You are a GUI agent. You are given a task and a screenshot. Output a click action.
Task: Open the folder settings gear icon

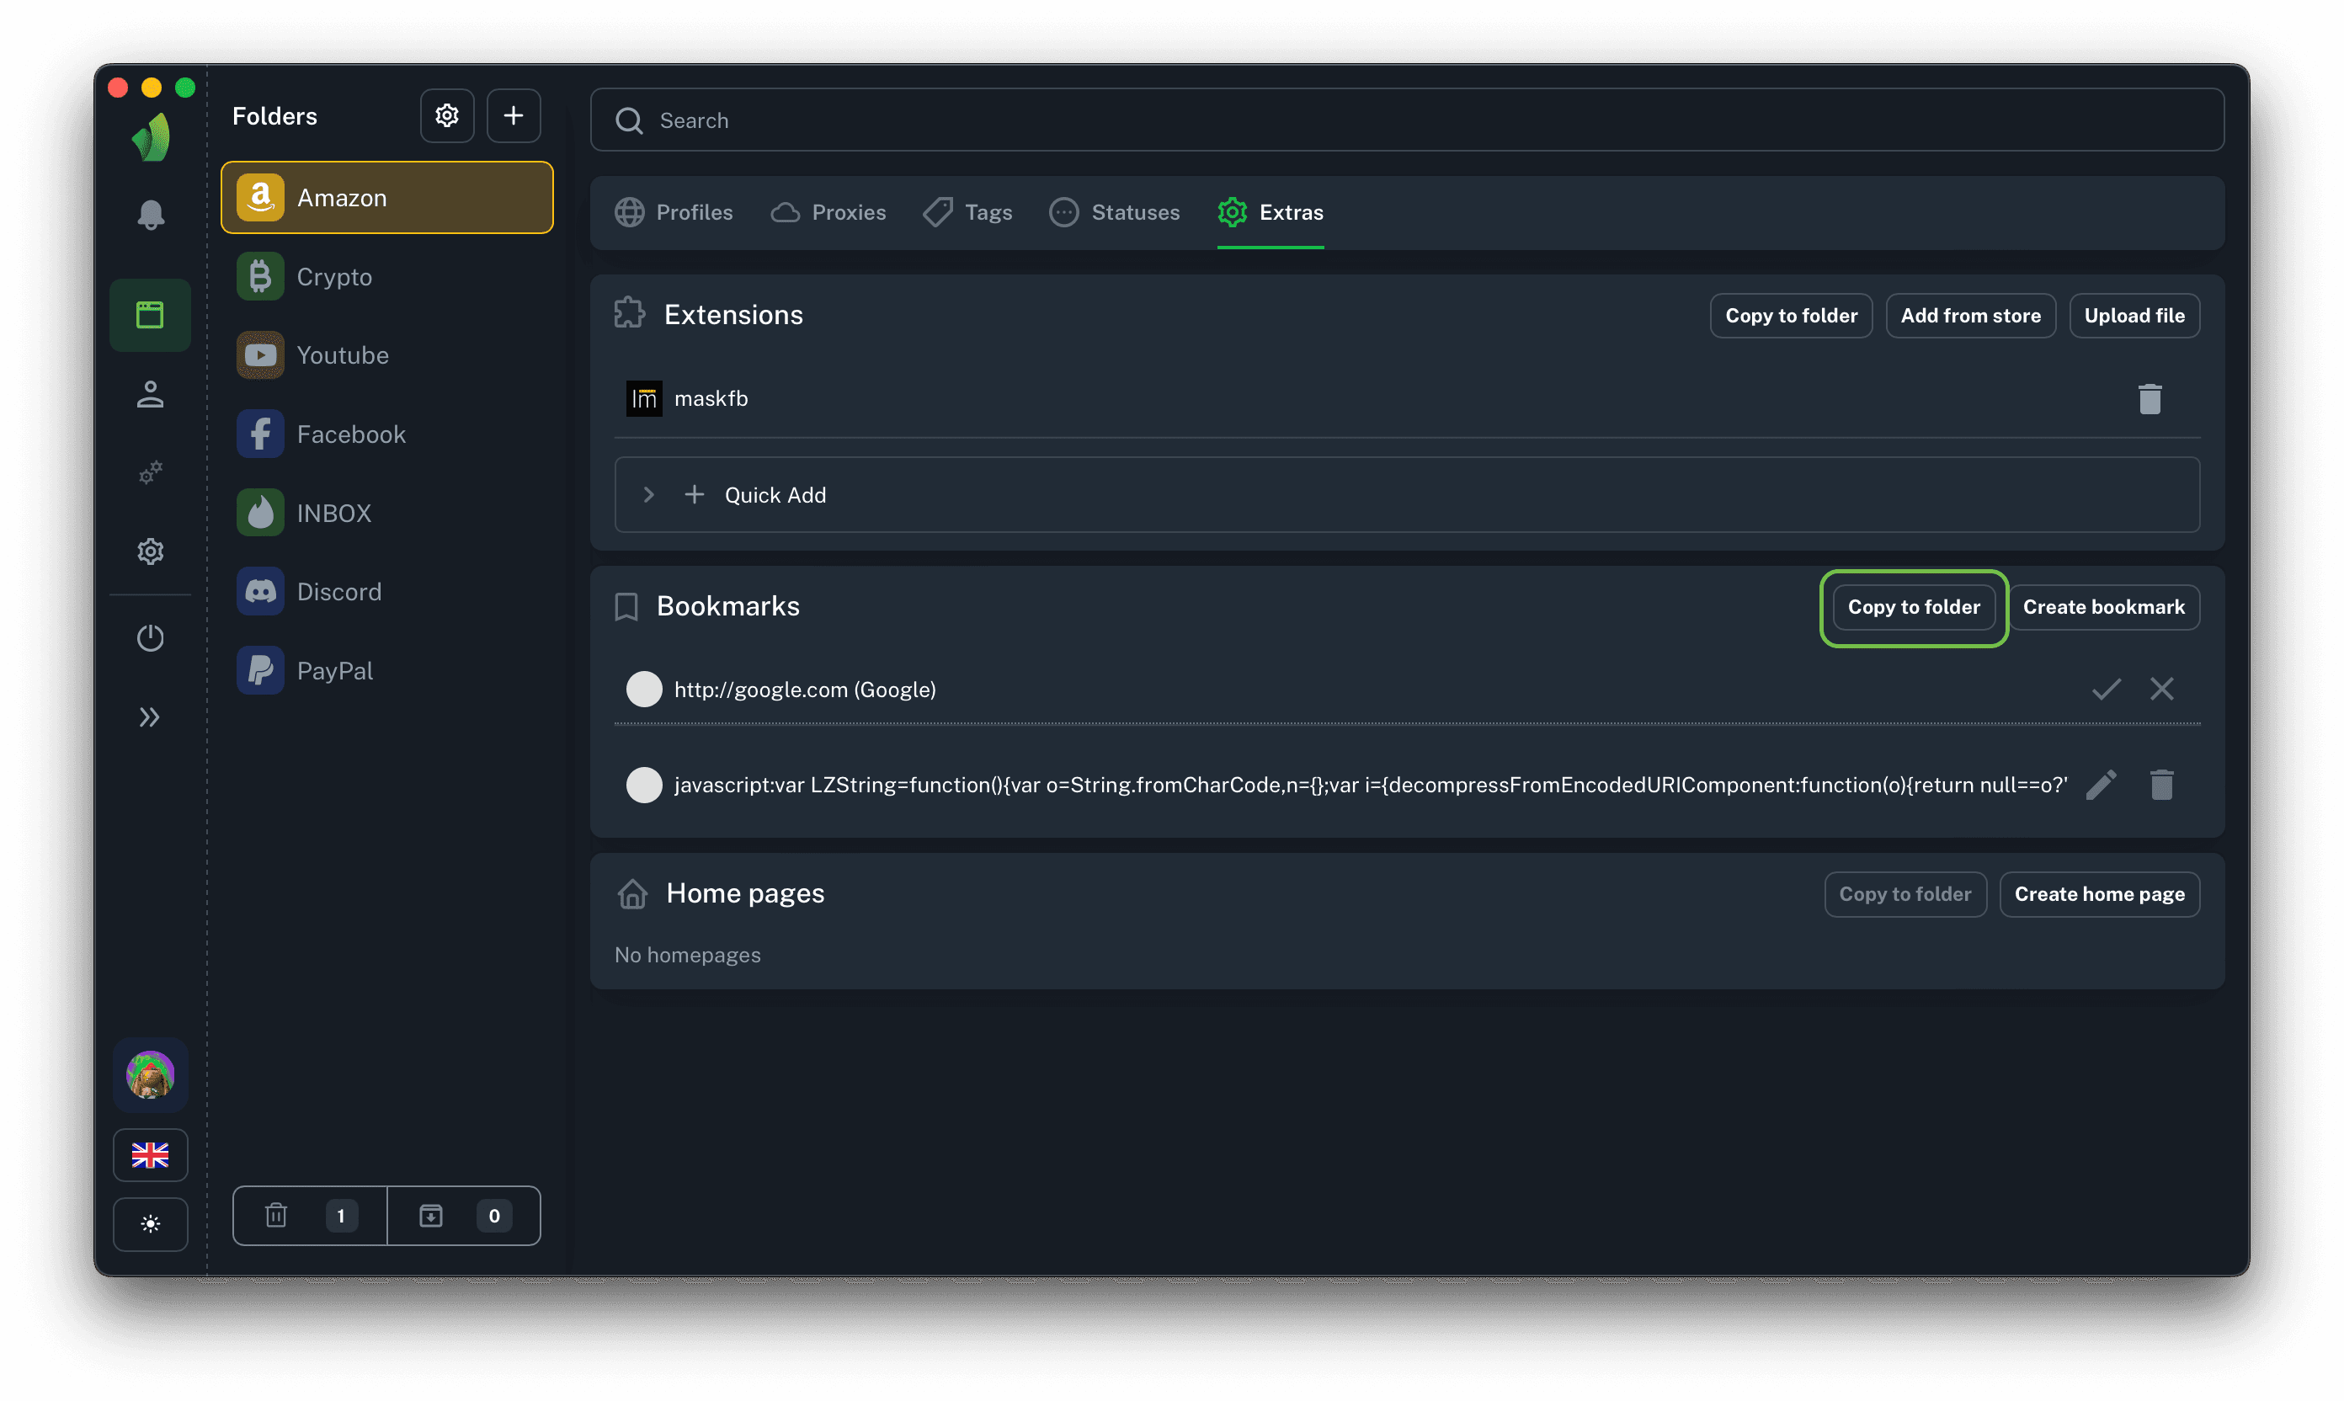[x=446, y=116]
